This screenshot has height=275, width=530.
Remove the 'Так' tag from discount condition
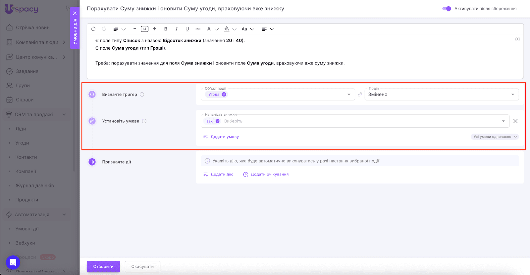click(218, 121)
